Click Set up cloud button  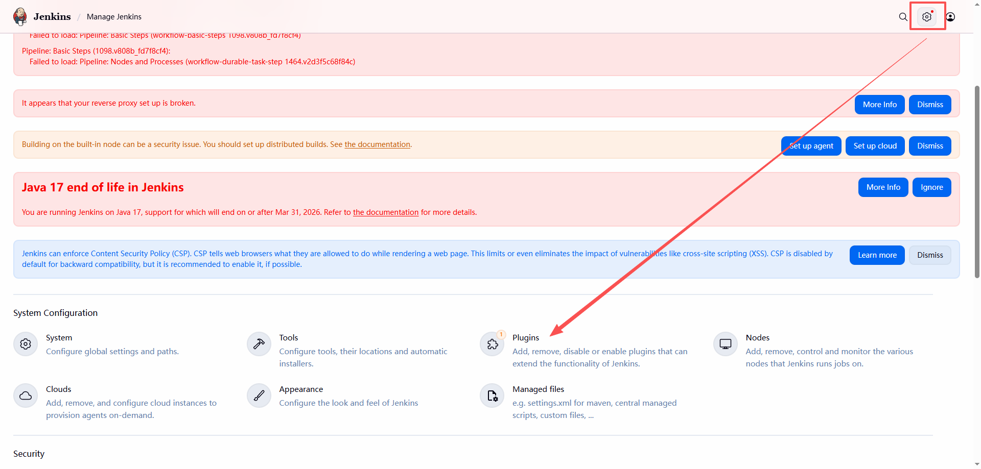(x=875, y=146)
